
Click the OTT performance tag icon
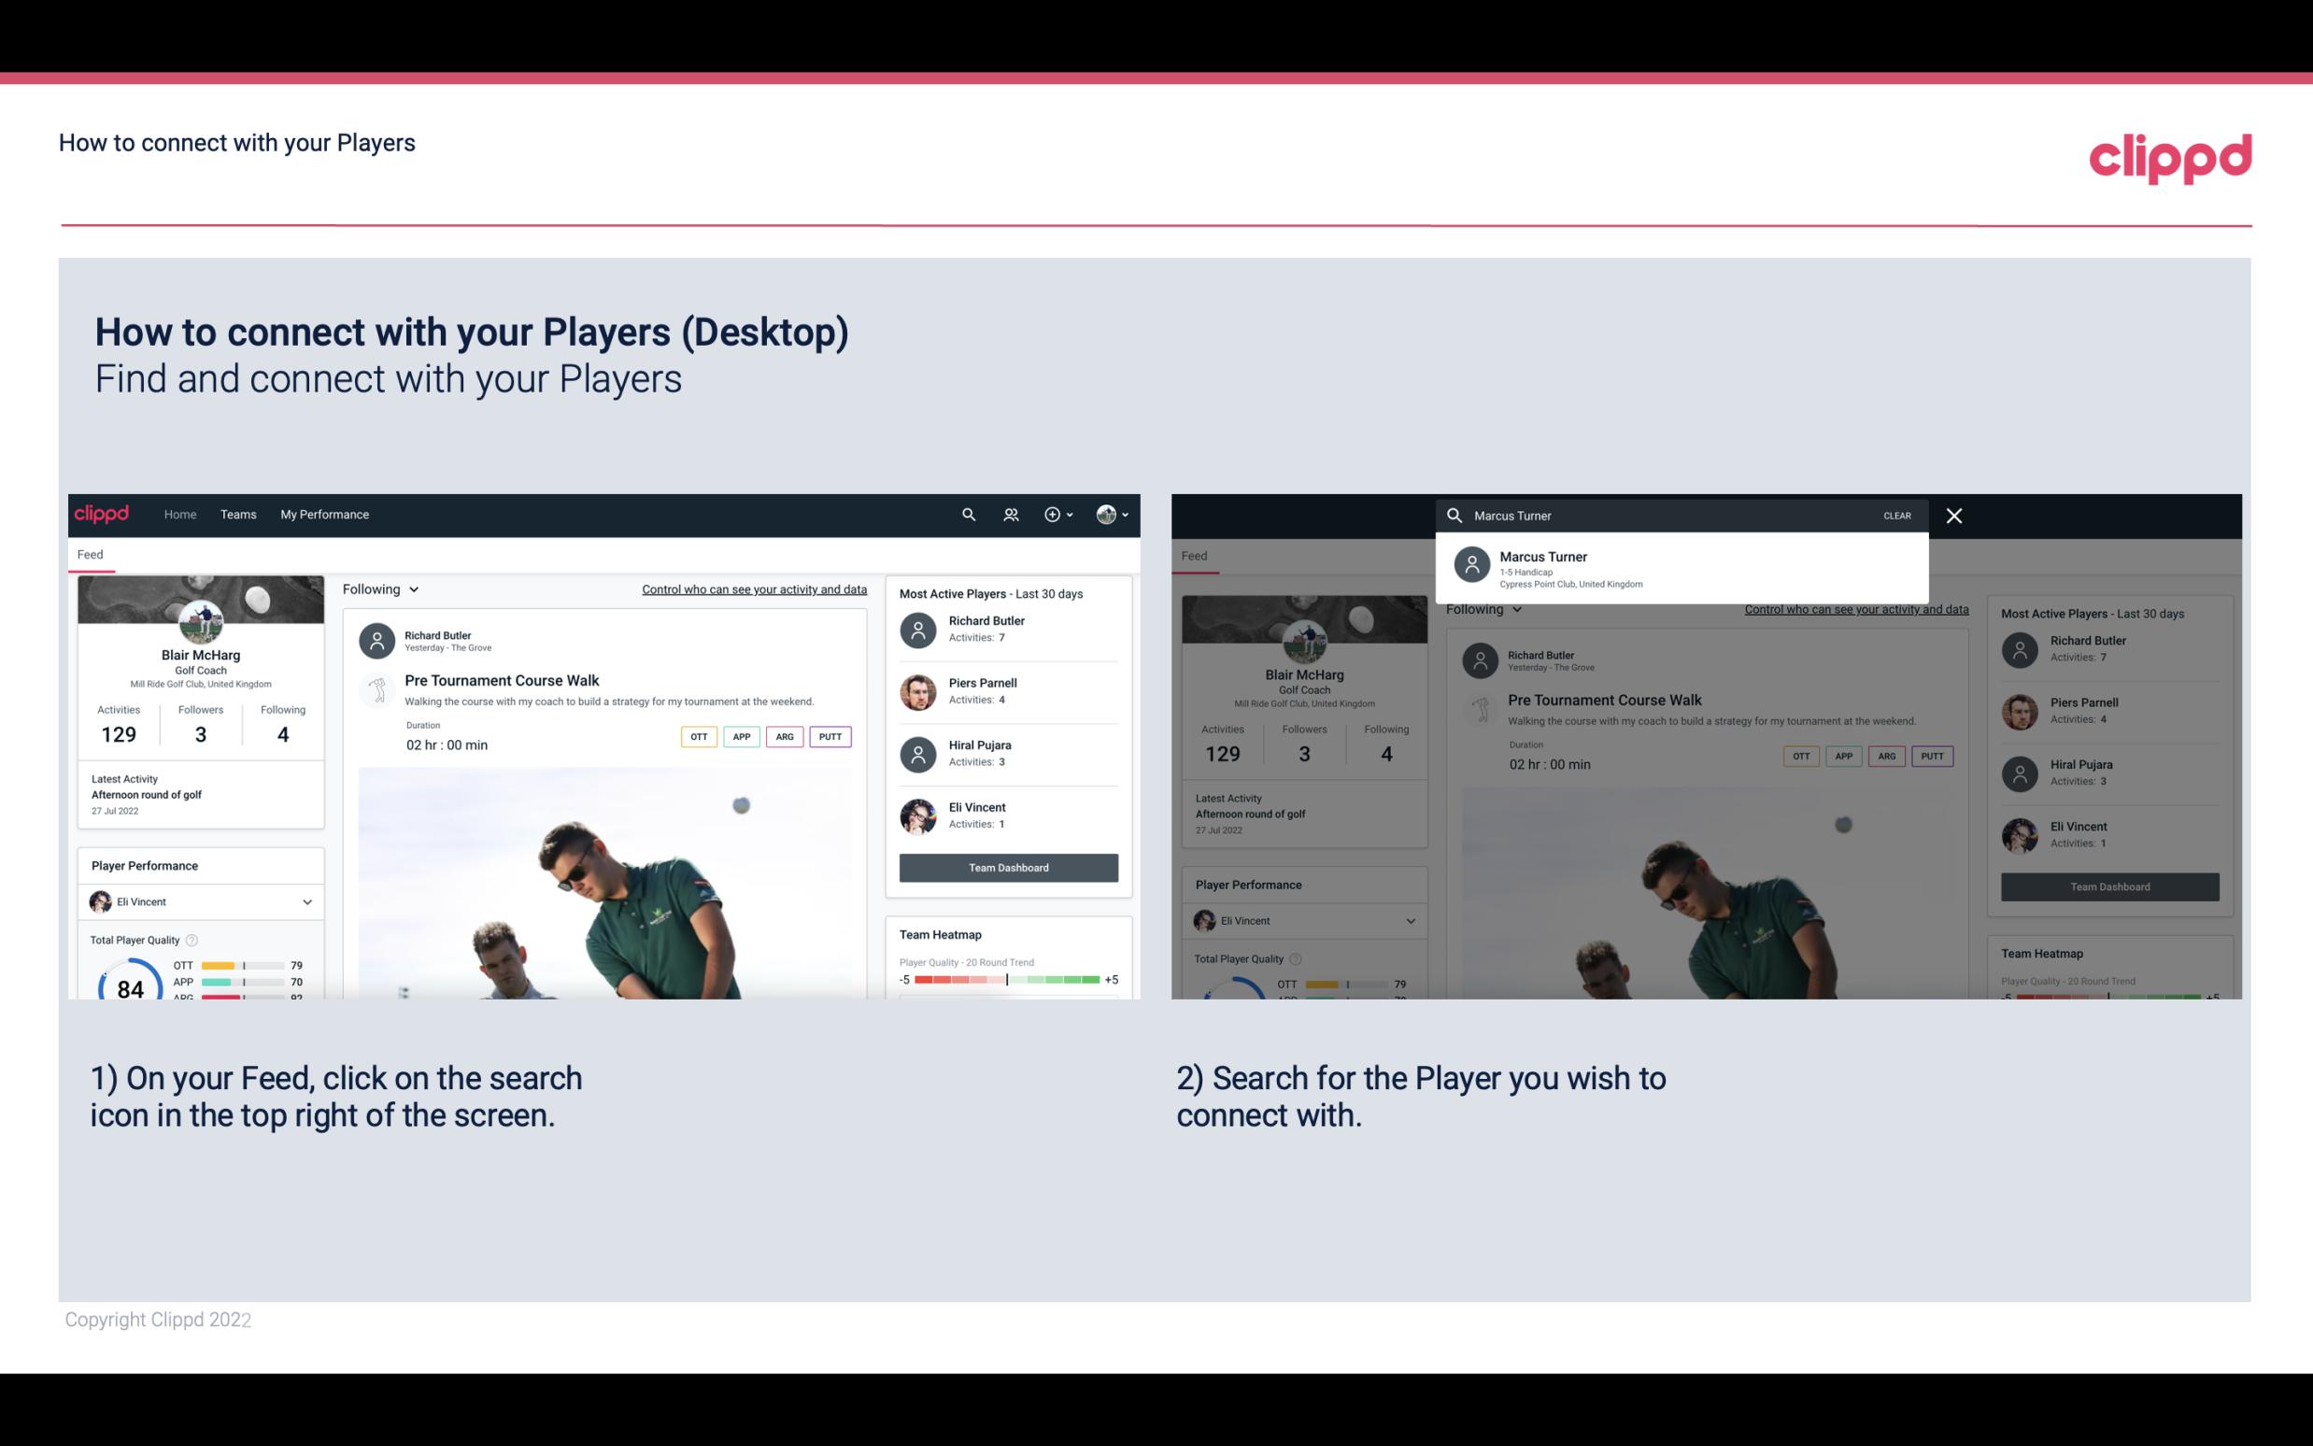[694, 736]
